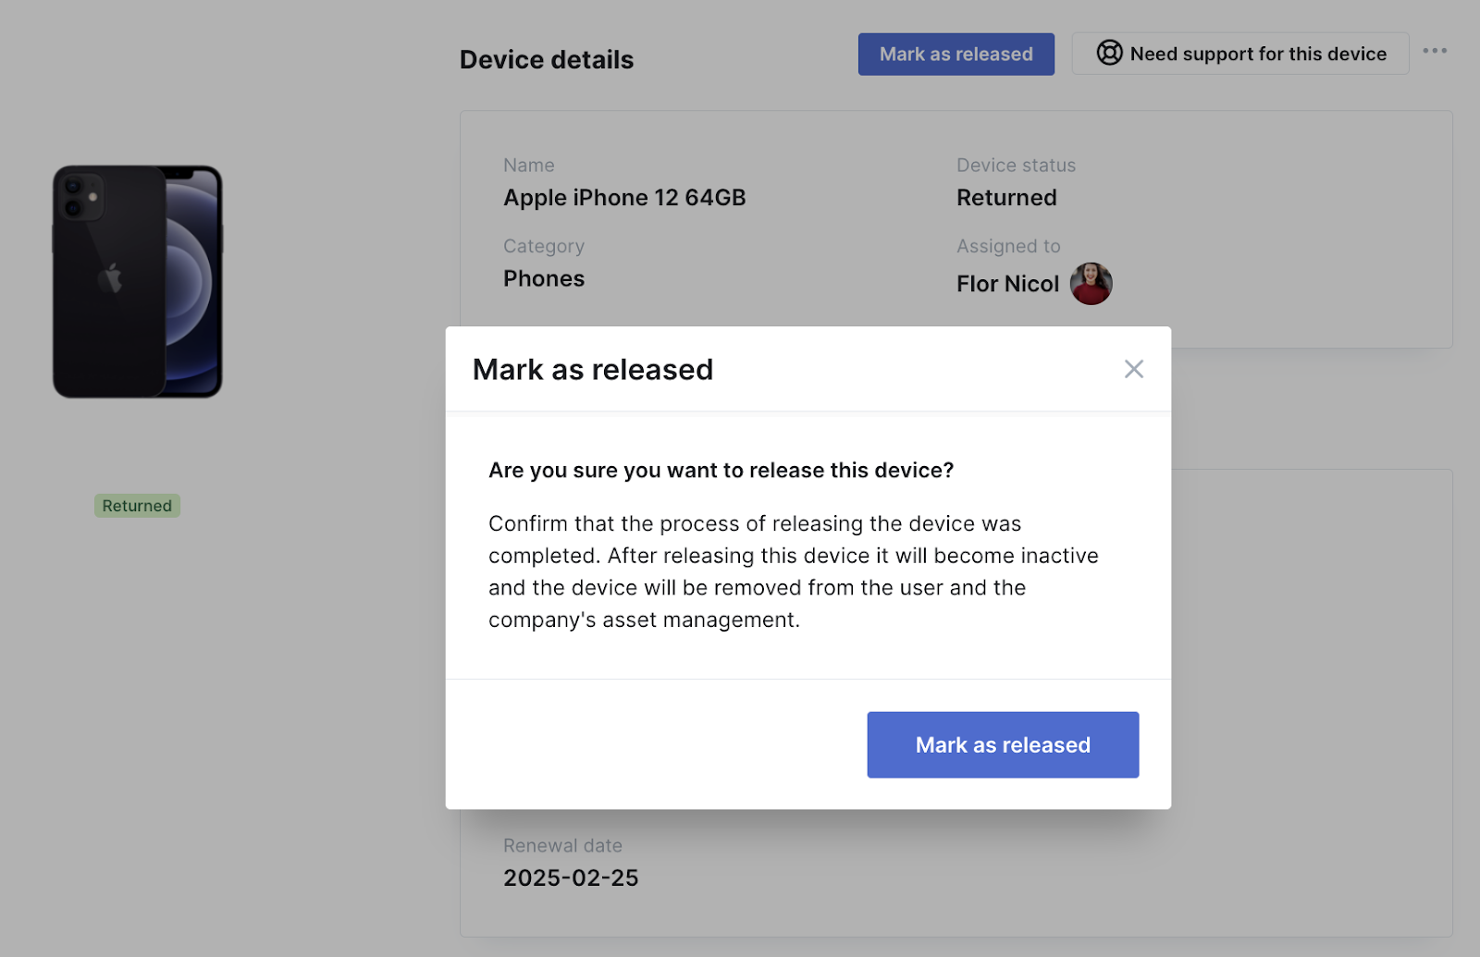
Task: Click the Flor Nicol assignee name
Action: click(1007, 284)
